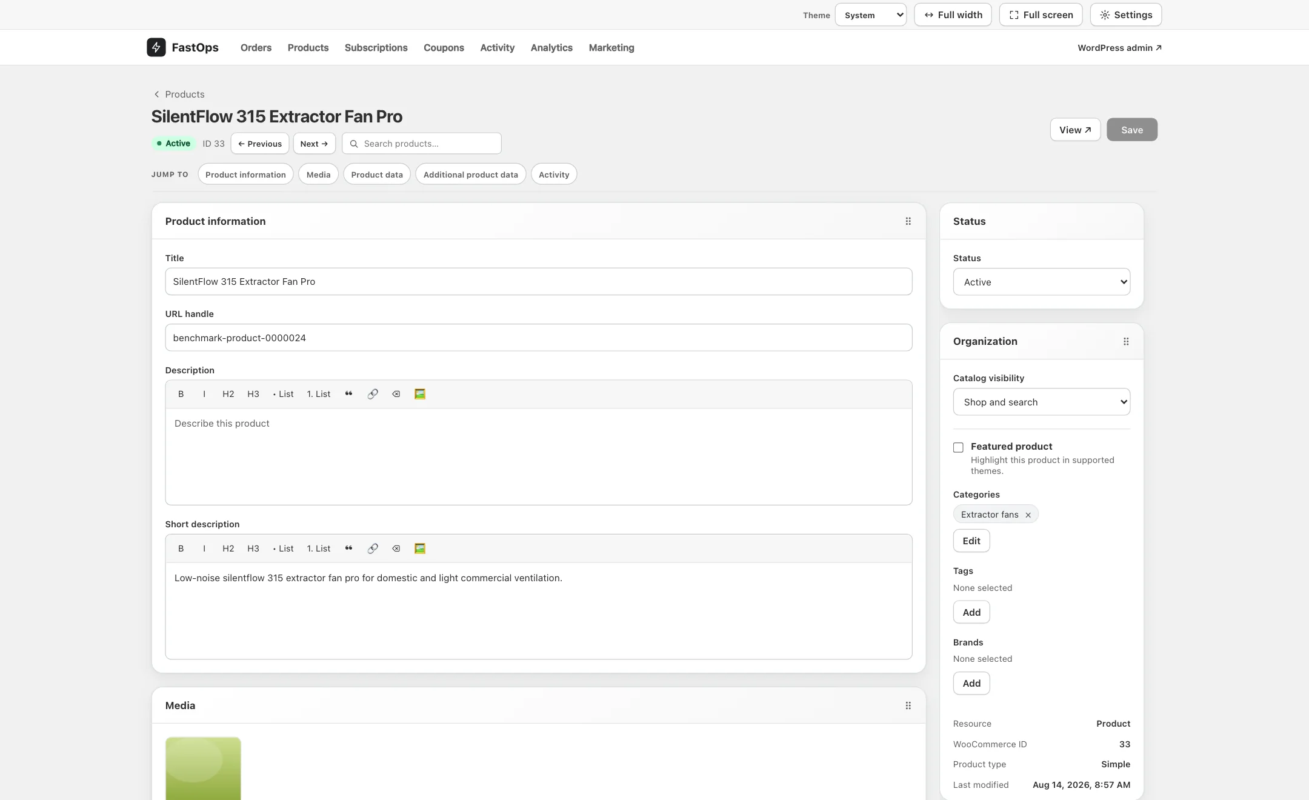Click into the Short description text area

pyautogui.click(x=538, y=610)
